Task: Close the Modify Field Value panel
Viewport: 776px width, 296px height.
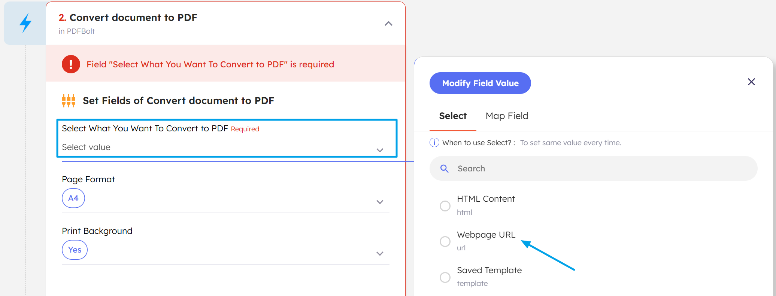Action: (751, 82)
